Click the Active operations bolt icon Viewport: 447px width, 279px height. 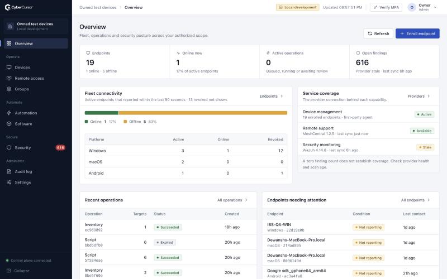[268, 53]
